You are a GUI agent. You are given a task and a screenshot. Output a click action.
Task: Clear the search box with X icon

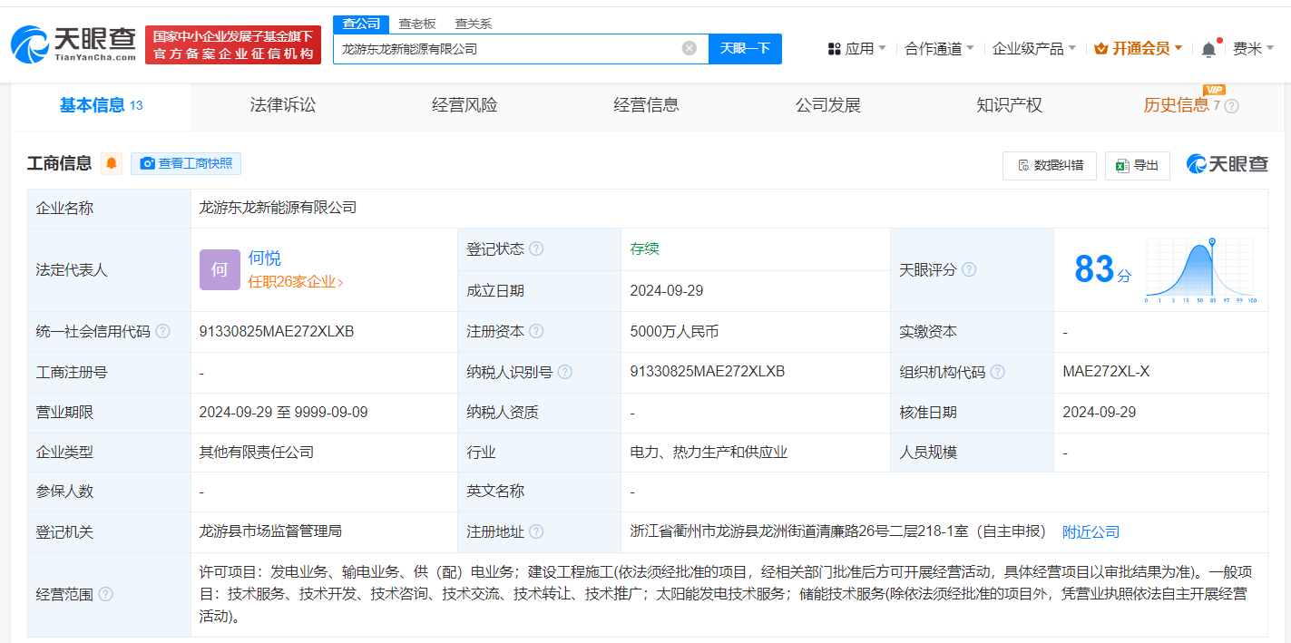tap(690, 48)
